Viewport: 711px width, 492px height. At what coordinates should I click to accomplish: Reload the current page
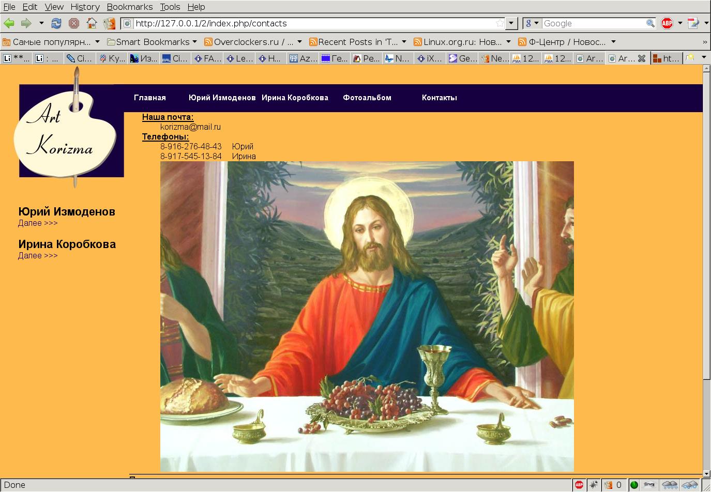click(x=56, y=23)
